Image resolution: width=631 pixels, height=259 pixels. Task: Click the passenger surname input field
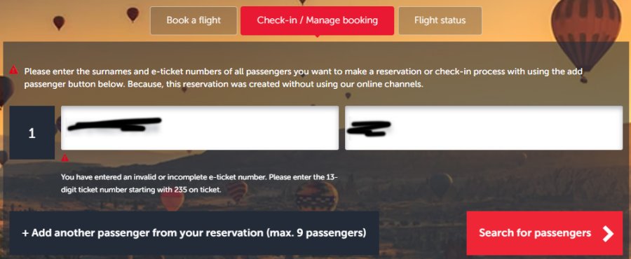[200, 127]
